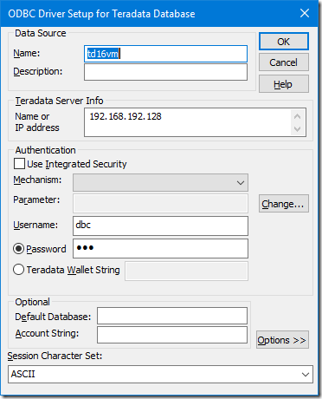Image resolution: width=322 pixels, height=399 pixels.
Task: Click the Parameter field
Action: point(160,204)
